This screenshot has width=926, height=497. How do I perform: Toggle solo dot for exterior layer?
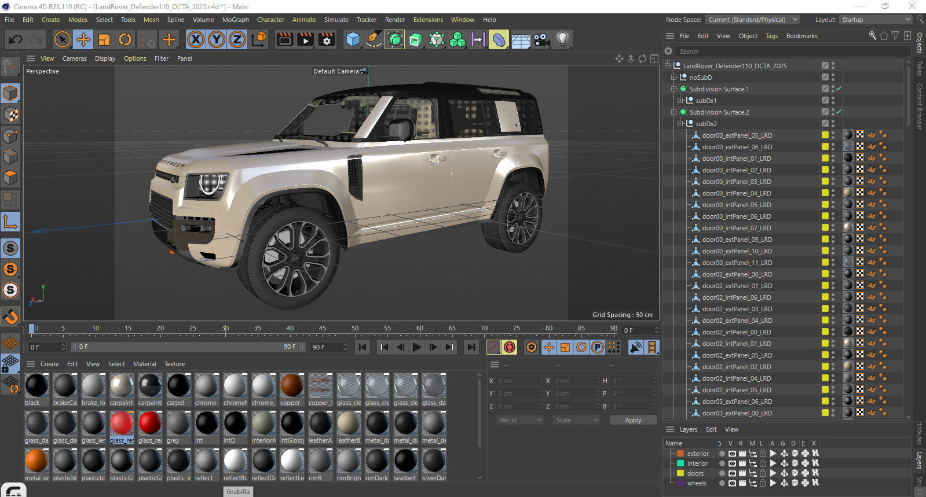722,454
